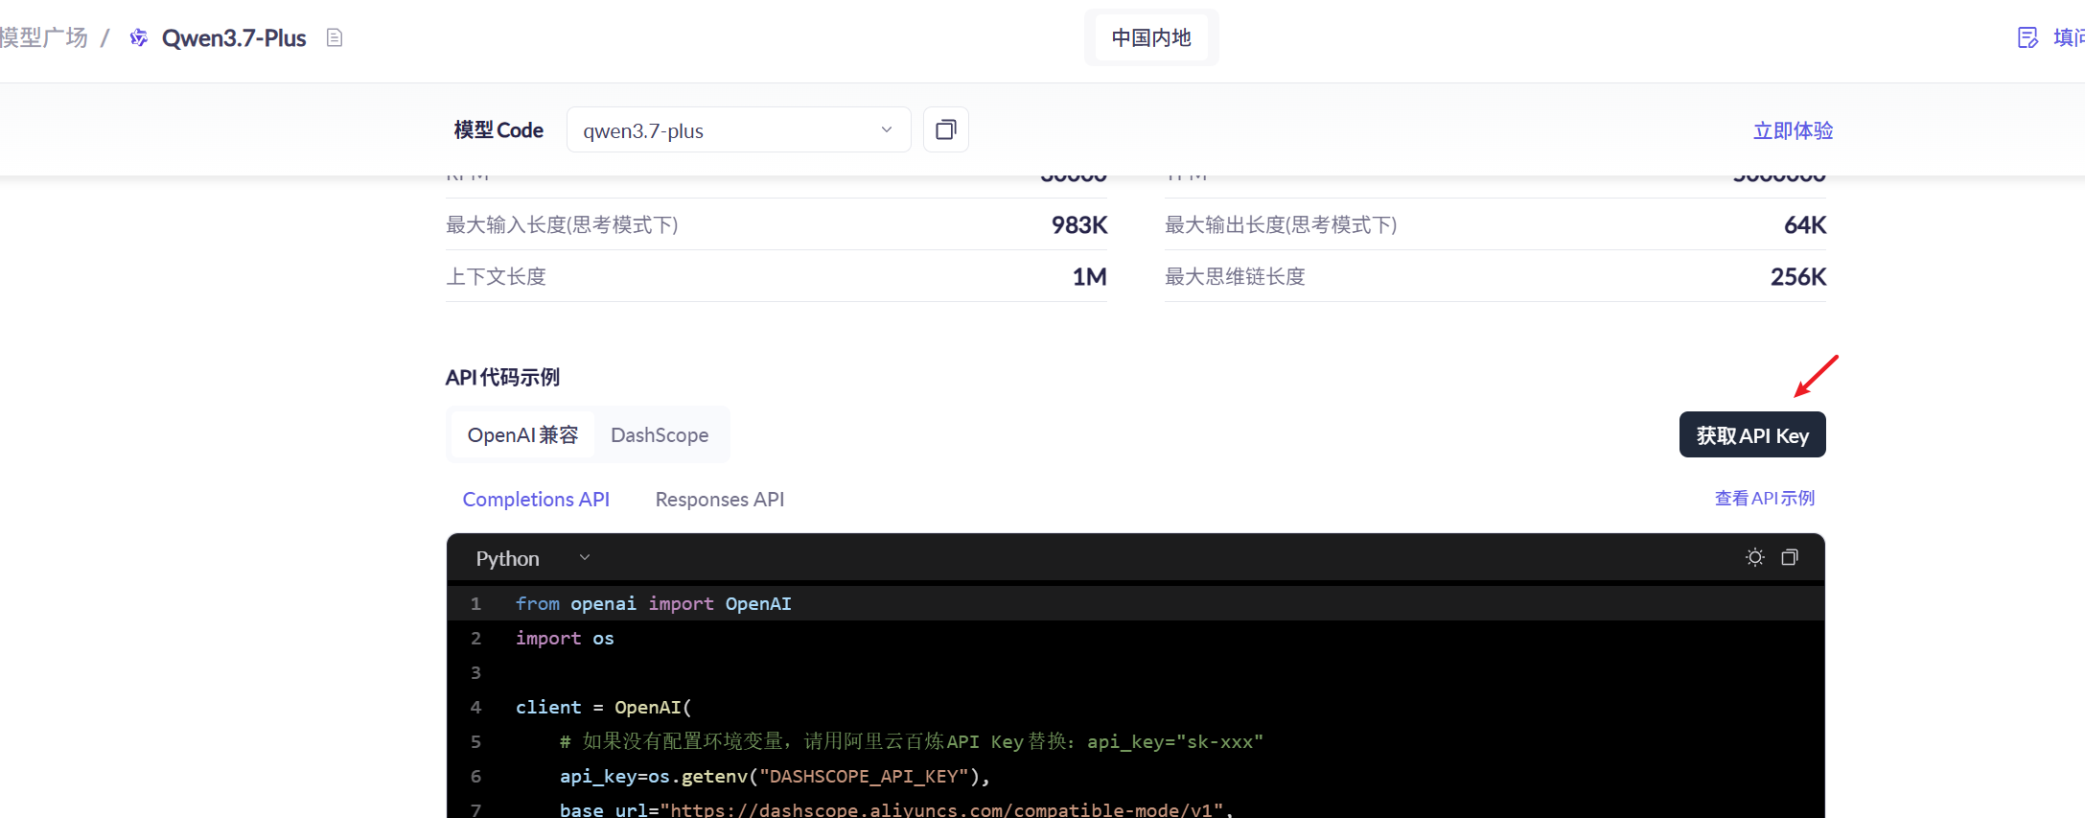Click the 最大输入长度(思考模式下) label

point(562,224)
